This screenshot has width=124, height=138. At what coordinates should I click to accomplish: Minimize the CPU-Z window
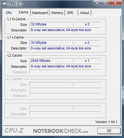coord(97,3)
